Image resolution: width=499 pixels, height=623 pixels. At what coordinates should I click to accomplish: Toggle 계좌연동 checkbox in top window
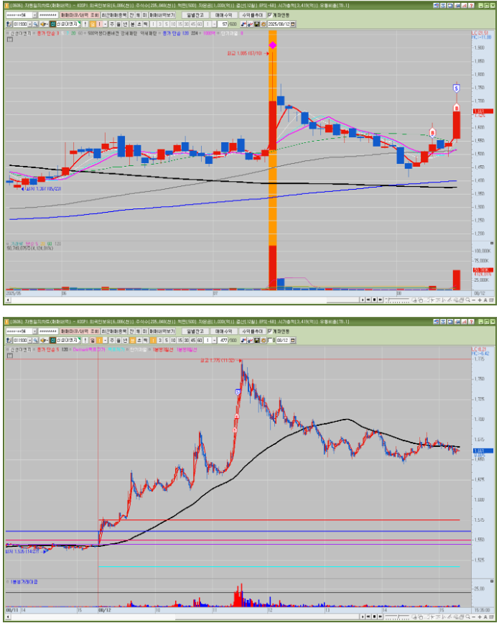pos(269,15)
